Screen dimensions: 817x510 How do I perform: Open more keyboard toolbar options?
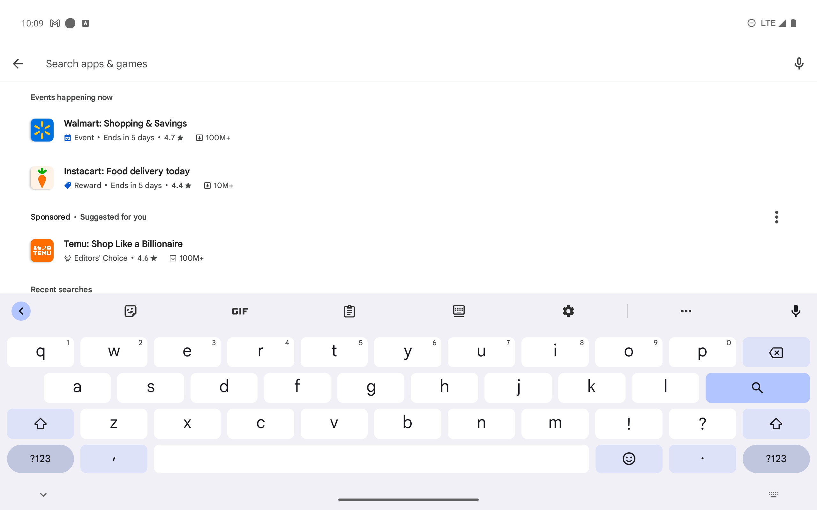tap(686, 311)
